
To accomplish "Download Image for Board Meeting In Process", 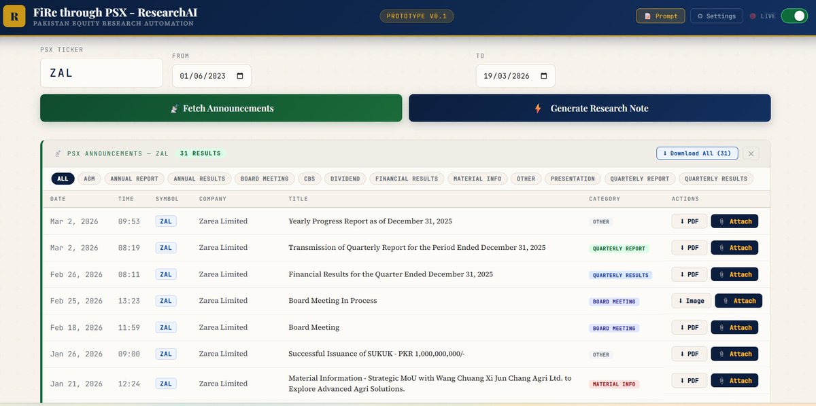I will 691,301.
